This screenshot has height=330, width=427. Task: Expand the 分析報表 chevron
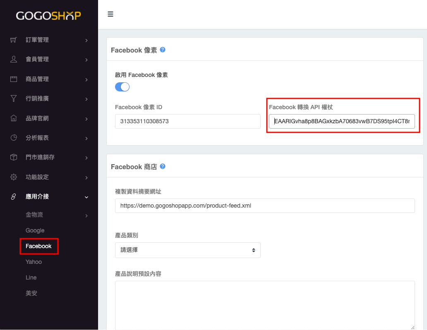[86, 138]
